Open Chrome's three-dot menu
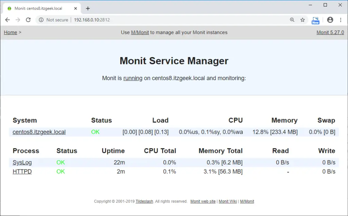This screenshot has width=348, height=216. [341, 20]
